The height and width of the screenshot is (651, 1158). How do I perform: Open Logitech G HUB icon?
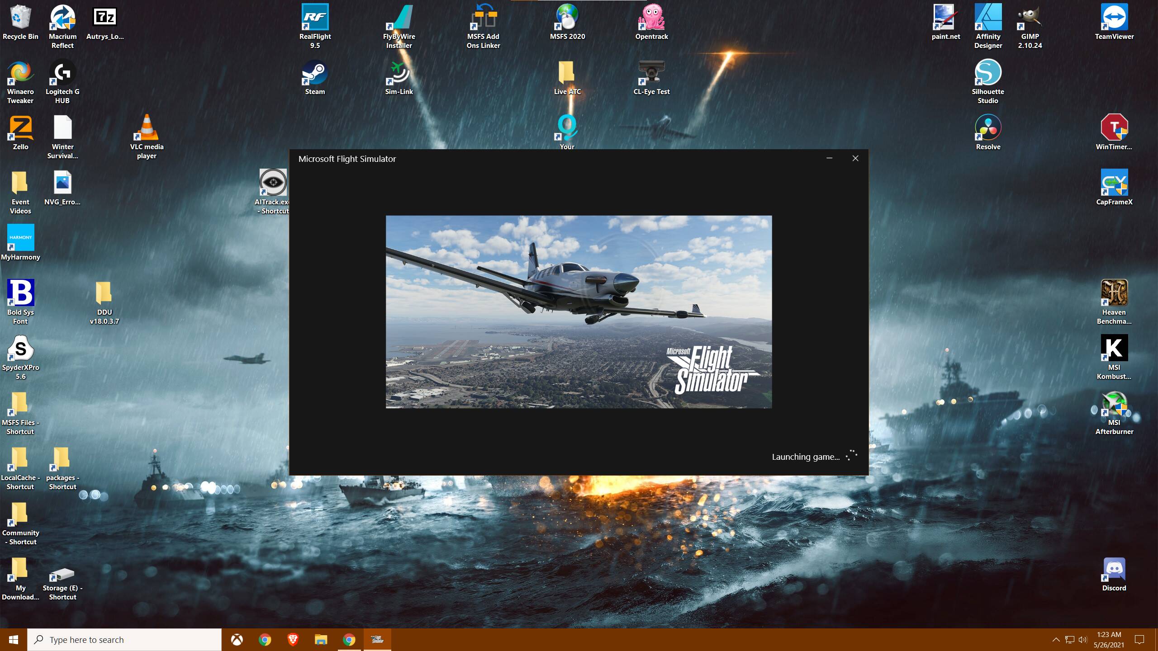[x=62, y=82]
